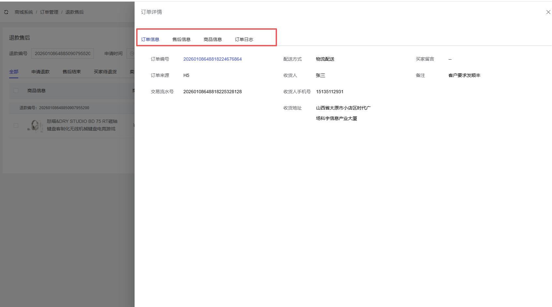This screenshot has width=552, height=307.
Task: Show the 售后结束 refund list
Action: pos(72,72)
